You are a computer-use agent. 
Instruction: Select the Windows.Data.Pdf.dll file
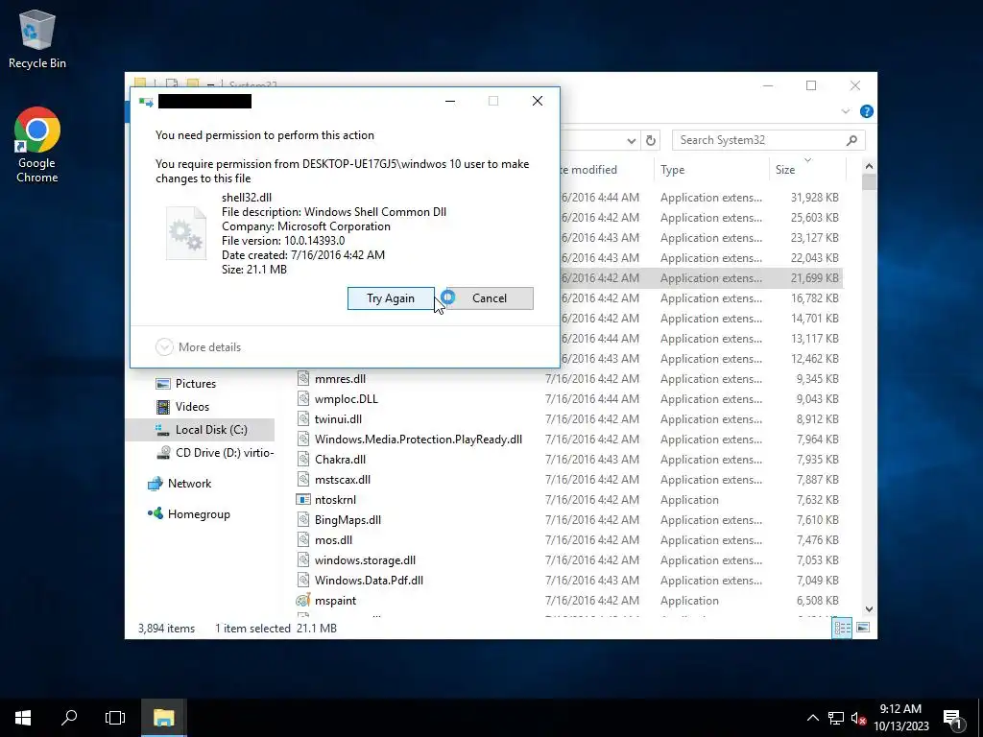pos(369,581)
